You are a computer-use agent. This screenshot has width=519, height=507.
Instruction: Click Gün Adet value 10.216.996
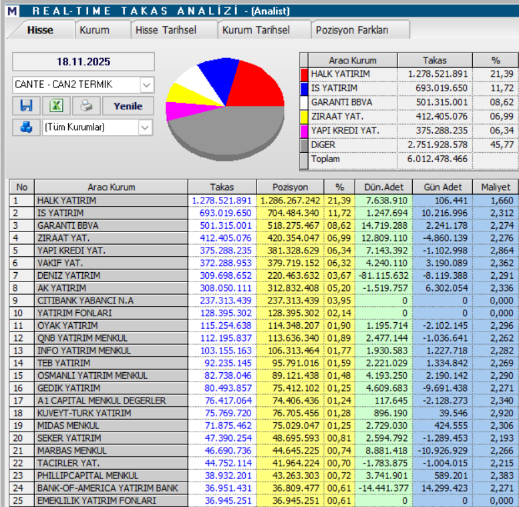(445, 213)
